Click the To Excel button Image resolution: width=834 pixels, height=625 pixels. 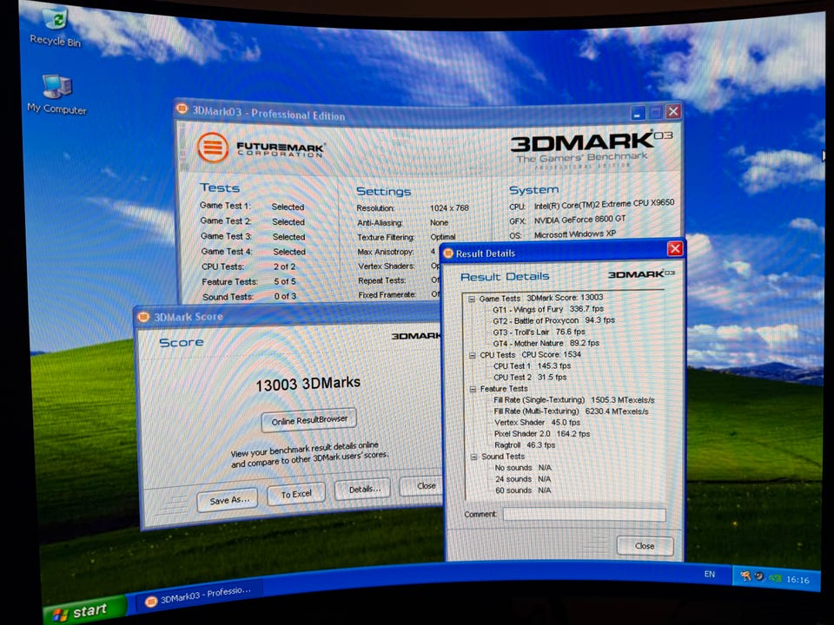[x=295, y=494]
